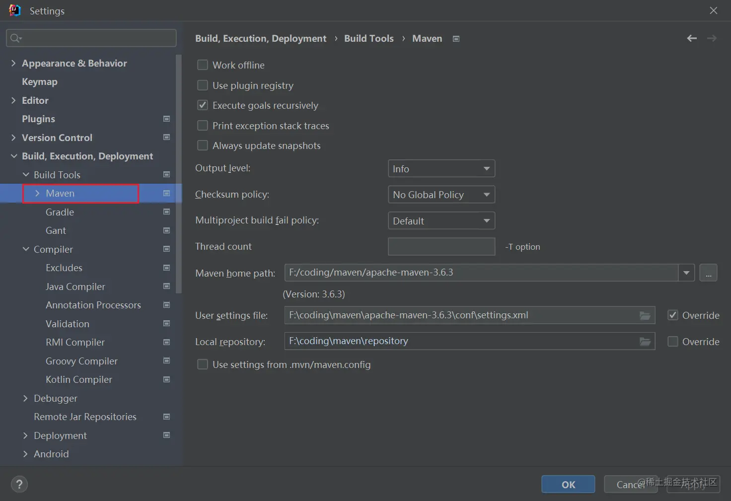Click the project-level icon beside Build Tools
The height and width of the screenshot is (501, 731).
click(167, 174)
